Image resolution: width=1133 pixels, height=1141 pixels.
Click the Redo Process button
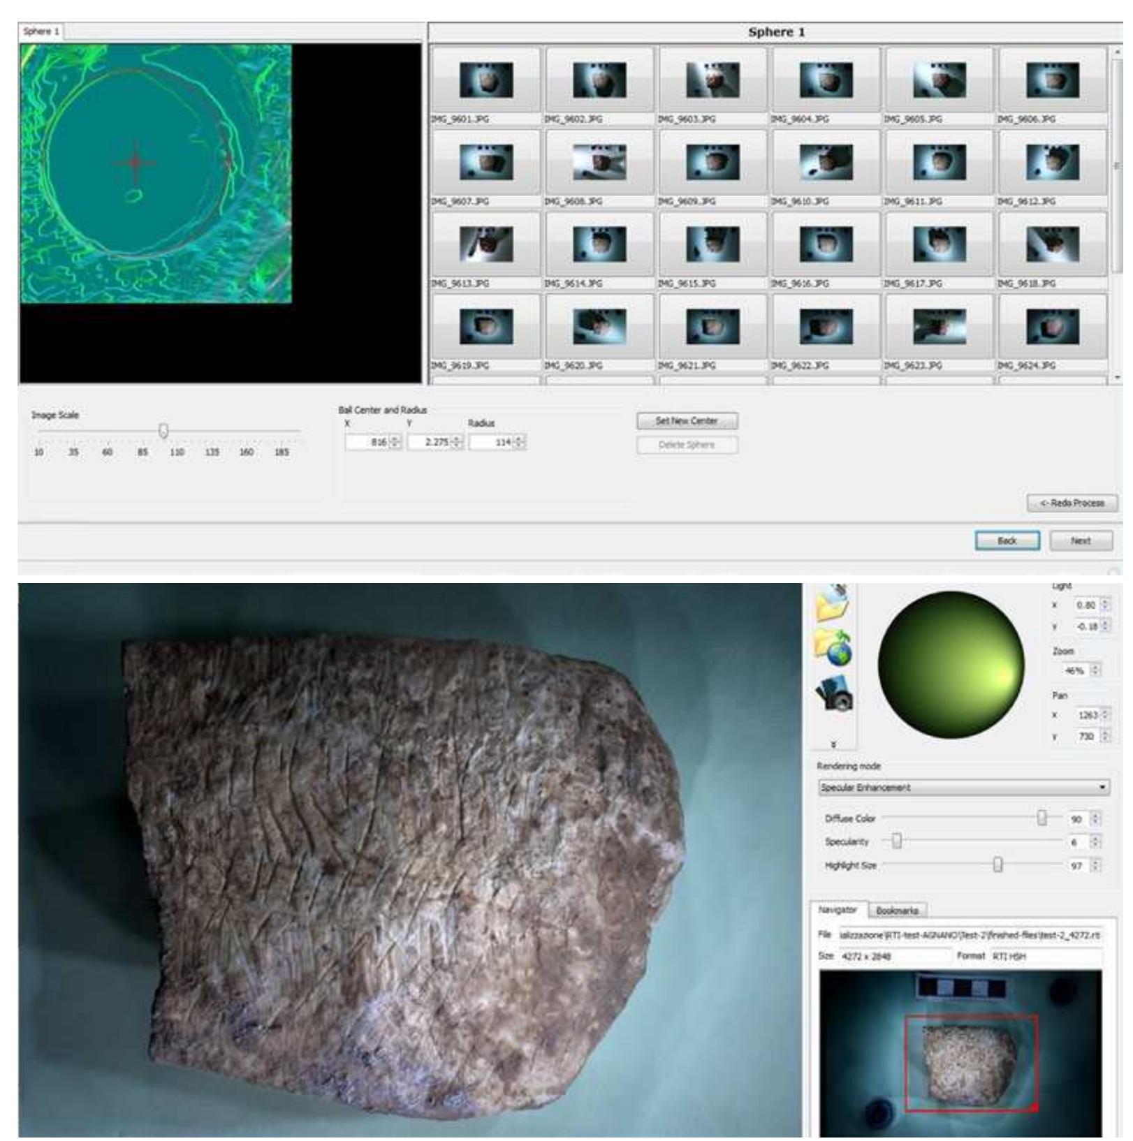1072,503
